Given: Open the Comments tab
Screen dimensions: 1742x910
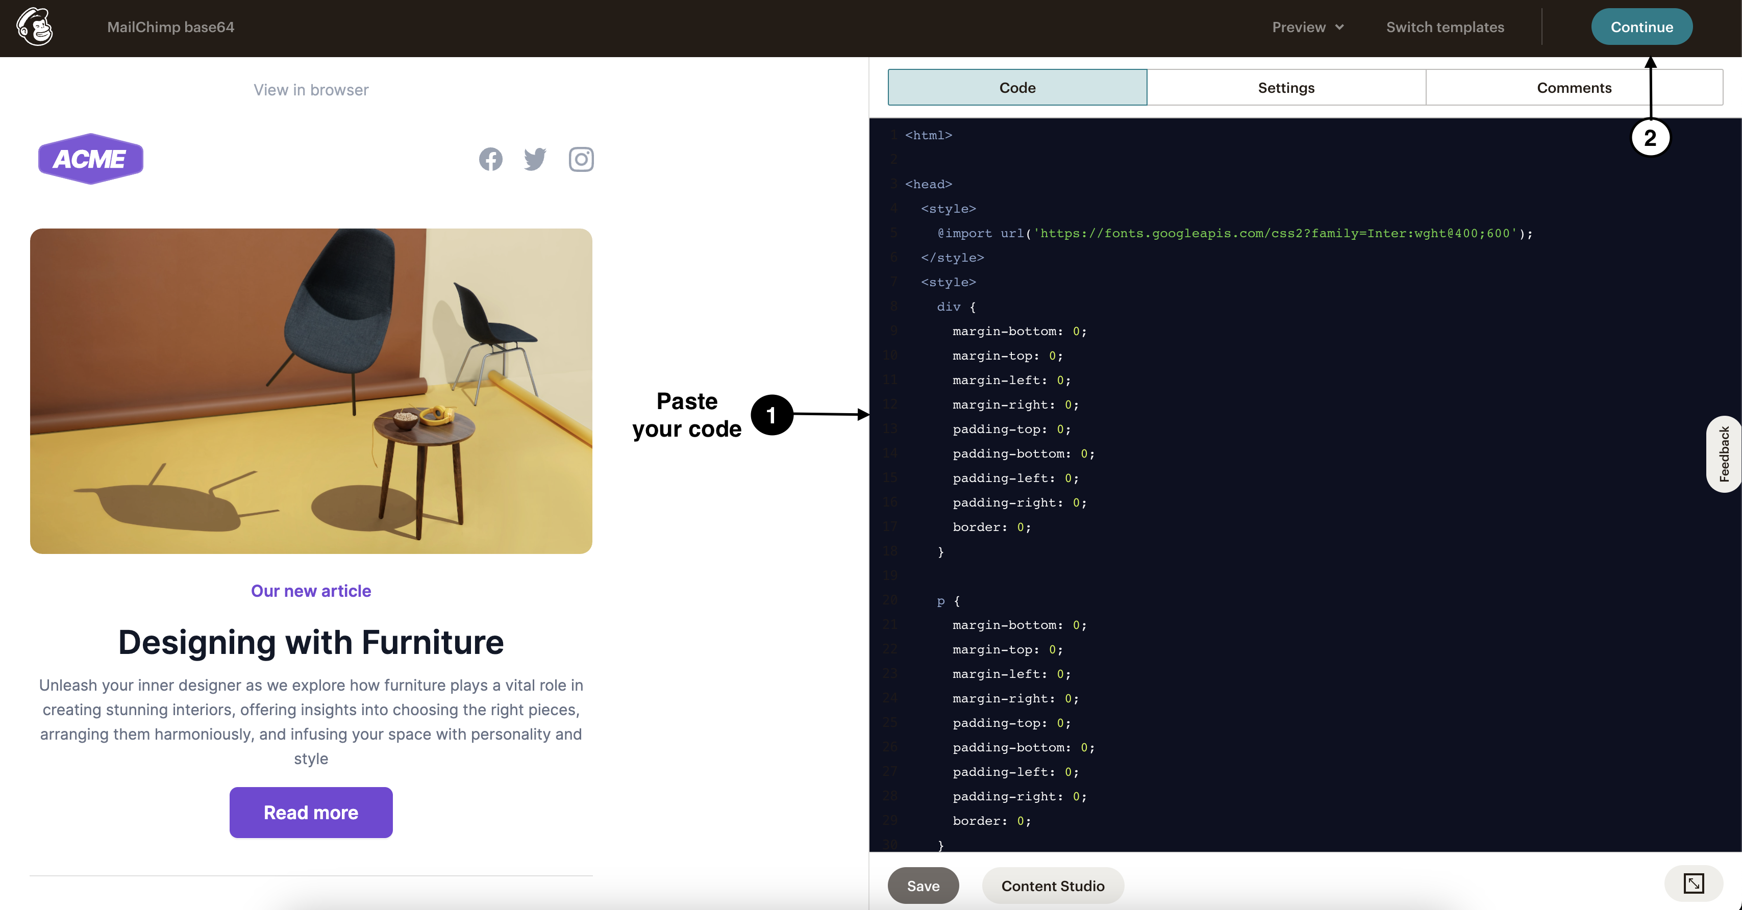Looking at the screenshot, I should [x=1574, y=87].
